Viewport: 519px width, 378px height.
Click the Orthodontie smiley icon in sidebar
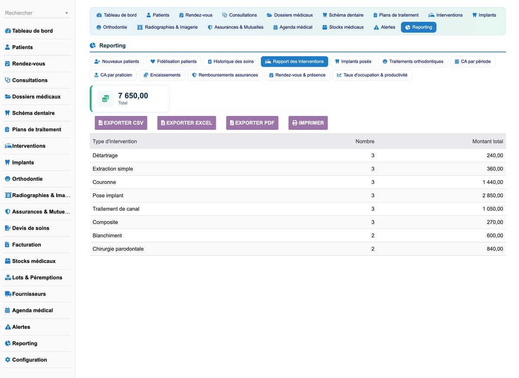point(7,179)
